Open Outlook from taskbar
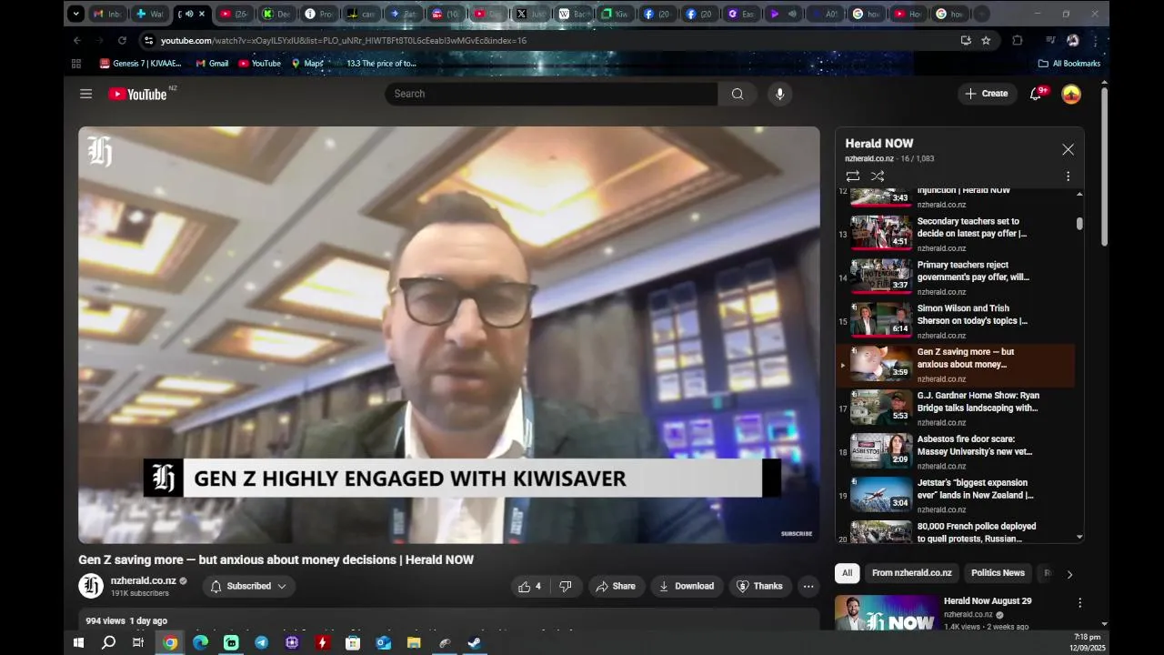Screen dimensions: 1164x655 point(383,642)
